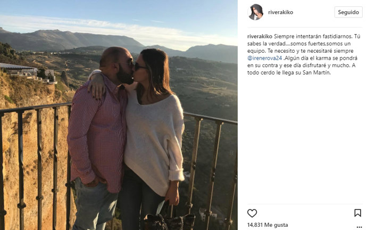Click the iron railing left of the couple

(35, 164)
